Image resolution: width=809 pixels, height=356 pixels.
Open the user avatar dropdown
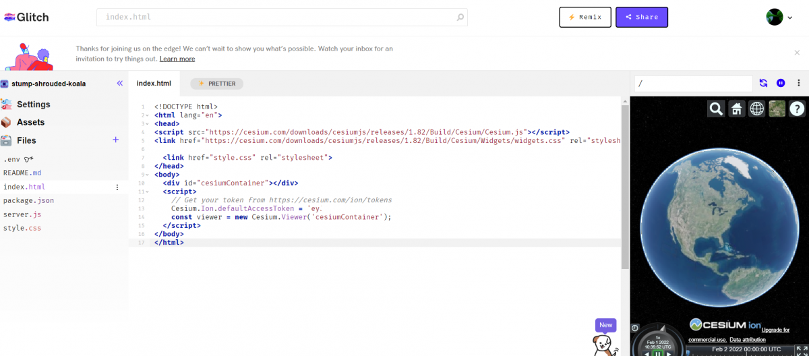pyautogui.click(x=779, y=18)
